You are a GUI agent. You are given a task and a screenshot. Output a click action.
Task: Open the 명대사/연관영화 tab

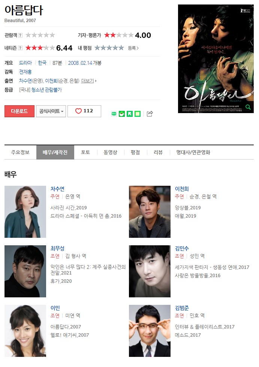point(193,152)
